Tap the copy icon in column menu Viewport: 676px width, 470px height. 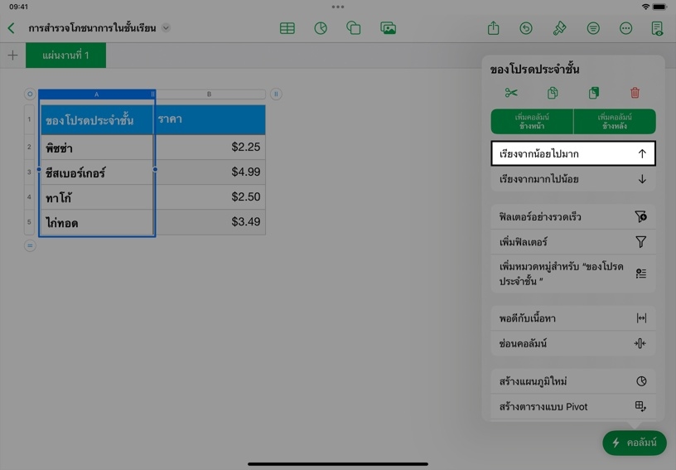tap(553, 93)
